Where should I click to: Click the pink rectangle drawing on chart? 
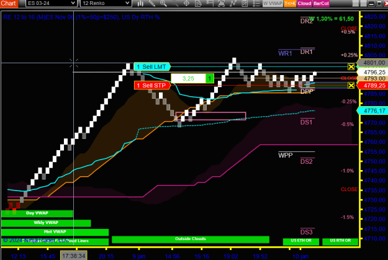pos(211,116)
